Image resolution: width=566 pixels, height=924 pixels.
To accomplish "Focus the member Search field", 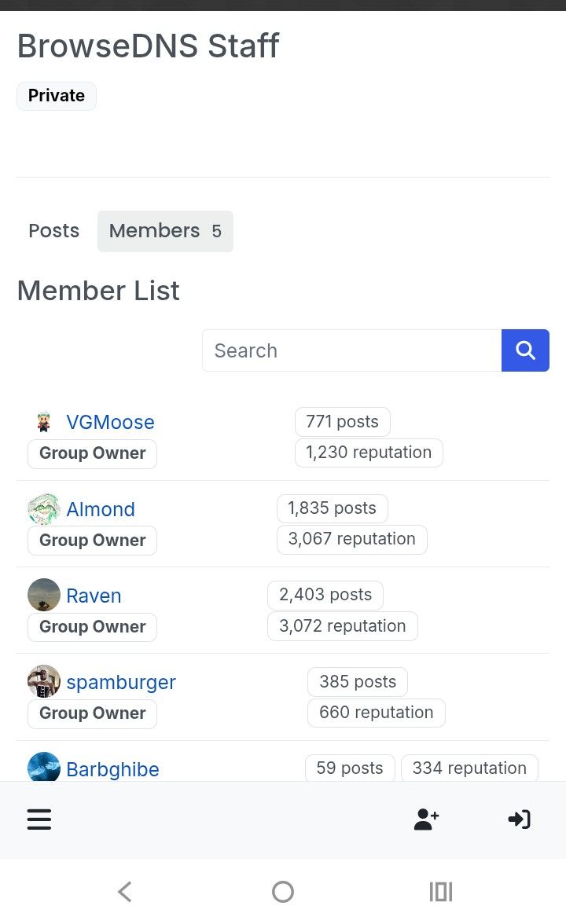I will click(352, 350).
